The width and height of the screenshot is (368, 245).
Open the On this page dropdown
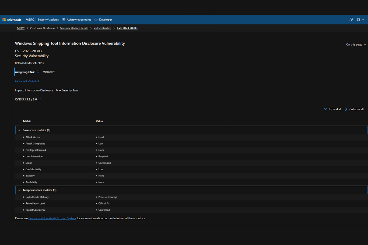pyautogui.click(x=356, y=45)
